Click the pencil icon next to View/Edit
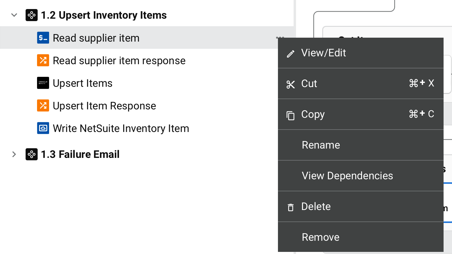This screenshot has width=452, height=254. (x=290, y=53)
